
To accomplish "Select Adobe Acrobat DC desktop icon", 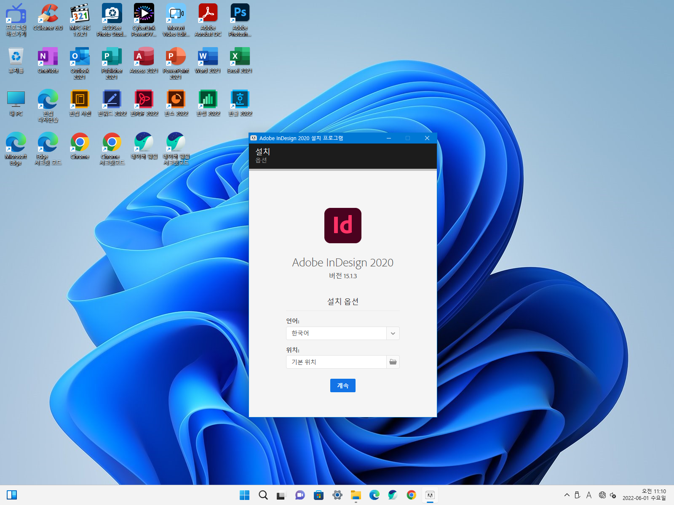I will tap(208, 20).
